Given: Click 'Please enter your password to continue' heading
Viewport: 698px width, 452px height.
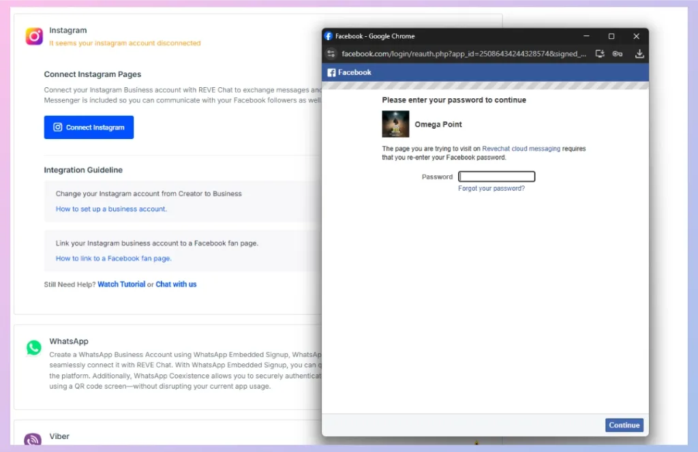Looking at the screenshot, I should (454, 100).
